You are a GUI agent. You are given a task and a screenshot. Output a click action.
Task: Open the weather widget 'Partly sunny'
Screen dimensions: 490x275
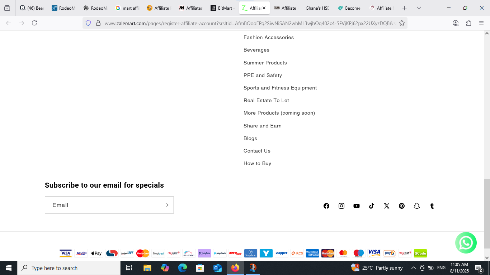(x=377, y=268)
